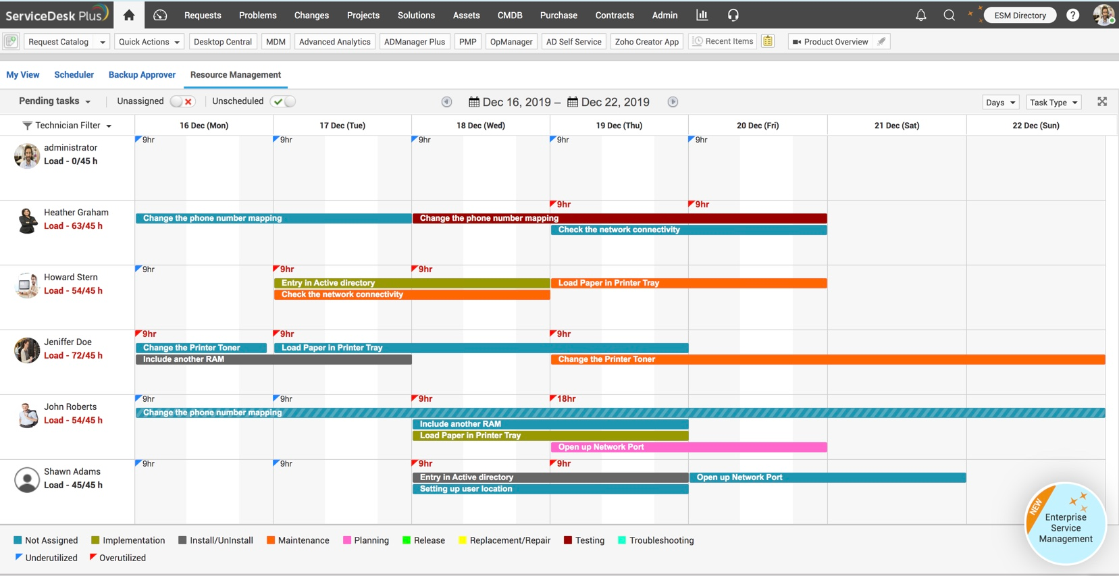This screenshot has width=1119, height=576.
Task: Open the yellow notes icon
Action: [x=768, y=41]
